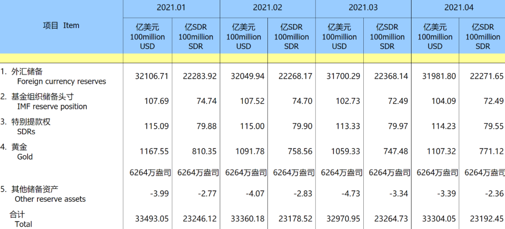The width and height of the screenshot is (505, 229).
Task: Click the 项目 Item column header
Action: point(61,25)
